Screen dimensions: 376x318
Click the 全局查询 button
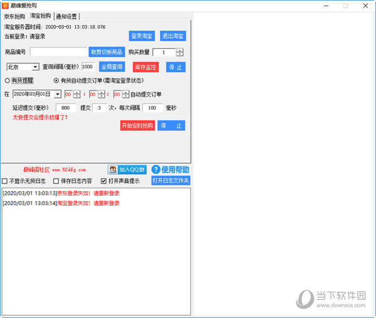112,66
